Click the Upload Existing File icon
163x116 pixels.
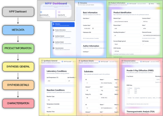[x=41, y=12]
